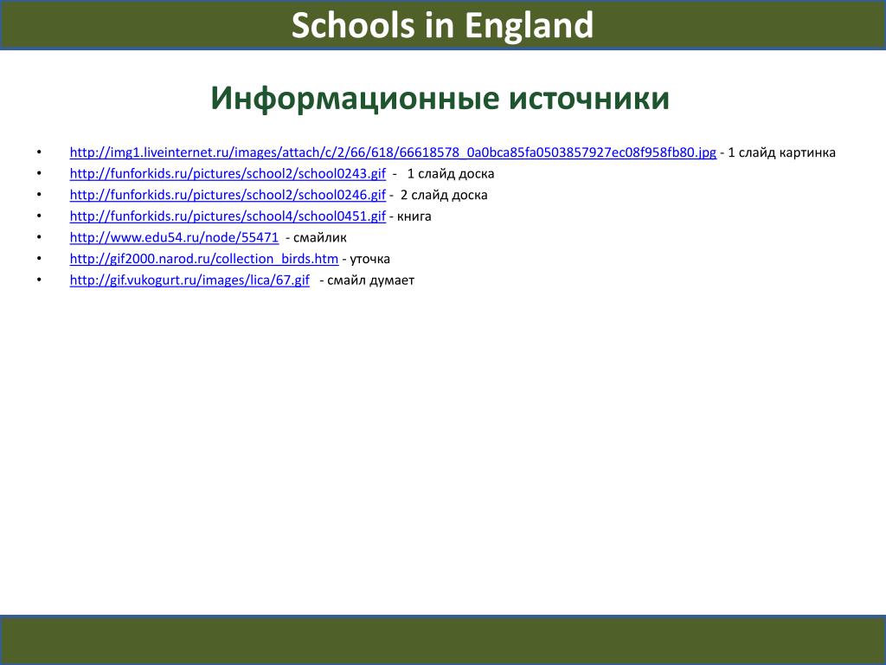Open the gif.vukogurt.ru lica/67.gif link
Image resolution: width=886 pixels, height=665 pixels.
coord(189,280)
